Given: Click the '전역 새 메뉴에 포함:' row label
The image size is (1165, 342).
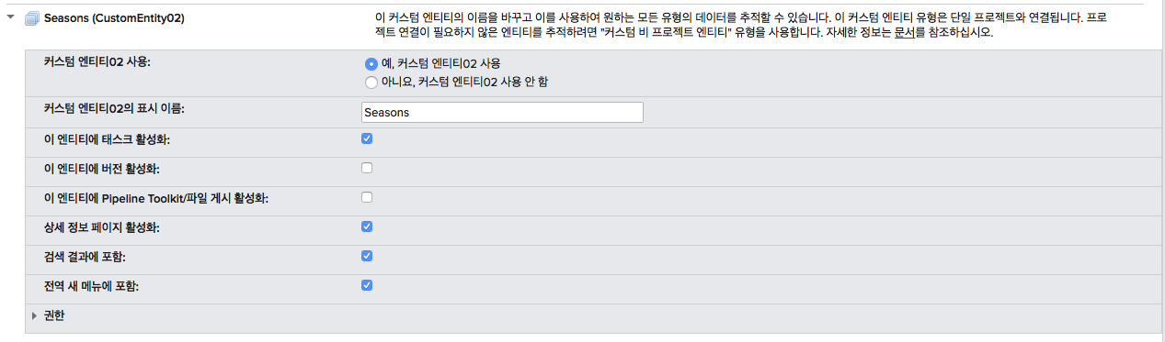Looking at the screenshot, I should click(x=91, y=286).
